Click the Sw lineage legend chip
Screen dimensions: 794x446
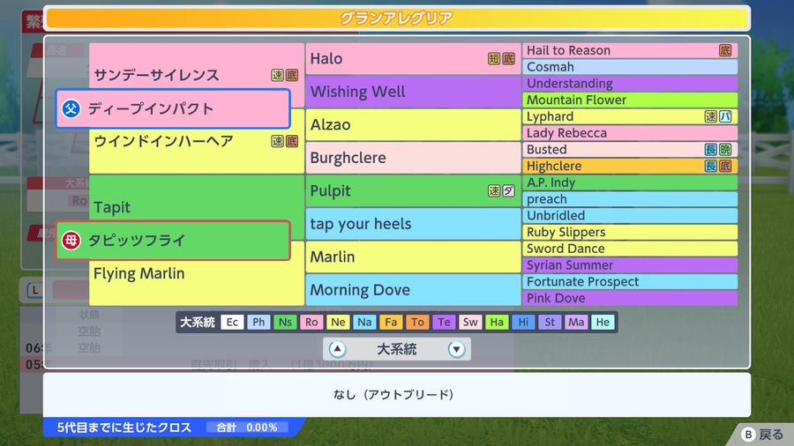coord(470,322)
